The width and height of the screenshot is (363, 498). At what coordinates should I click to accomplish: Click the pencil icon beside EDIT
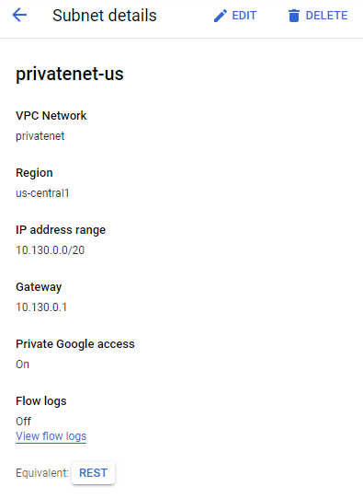221,16
